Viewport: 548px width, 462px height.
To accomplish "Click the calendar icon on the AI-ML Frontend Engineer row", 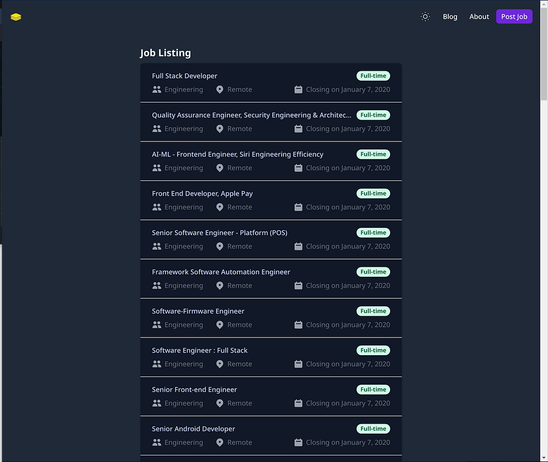I will click(299, 168).
